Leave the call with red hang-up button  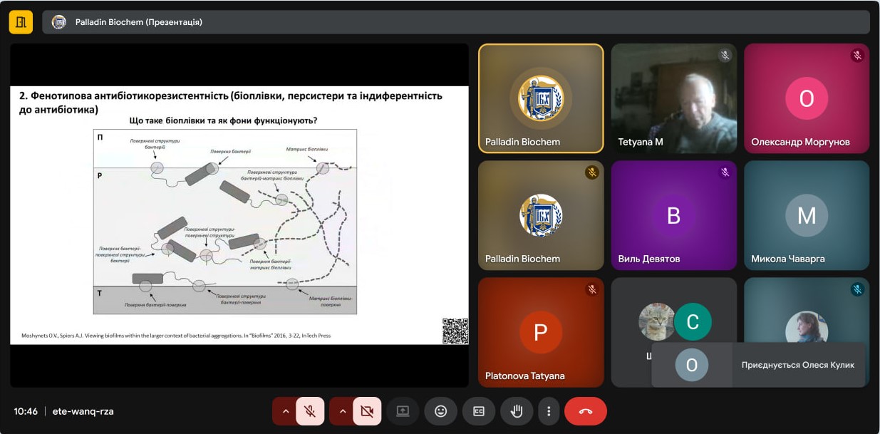pos(586,411)
